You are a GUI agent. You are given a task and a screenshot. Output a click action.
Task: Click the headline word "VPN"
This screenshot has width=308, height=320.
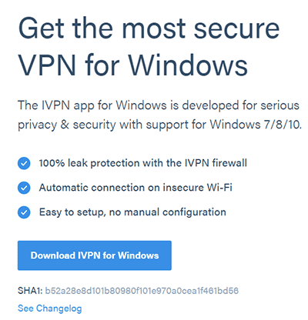47,65
